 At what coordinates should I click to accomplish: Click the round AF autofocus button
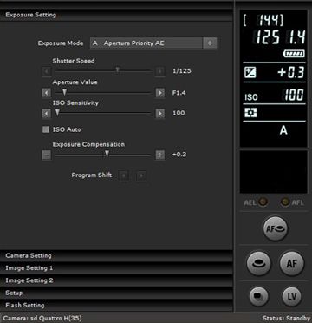click(x=292, y=263)
